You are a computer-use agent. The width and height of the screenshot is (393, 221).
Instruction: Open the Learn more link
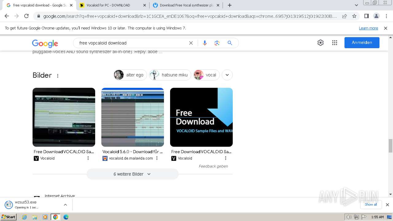coord(368,28)
